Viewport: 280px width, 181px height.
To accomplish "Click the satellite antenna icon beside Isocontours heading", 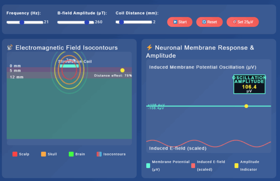I will 10,47.
